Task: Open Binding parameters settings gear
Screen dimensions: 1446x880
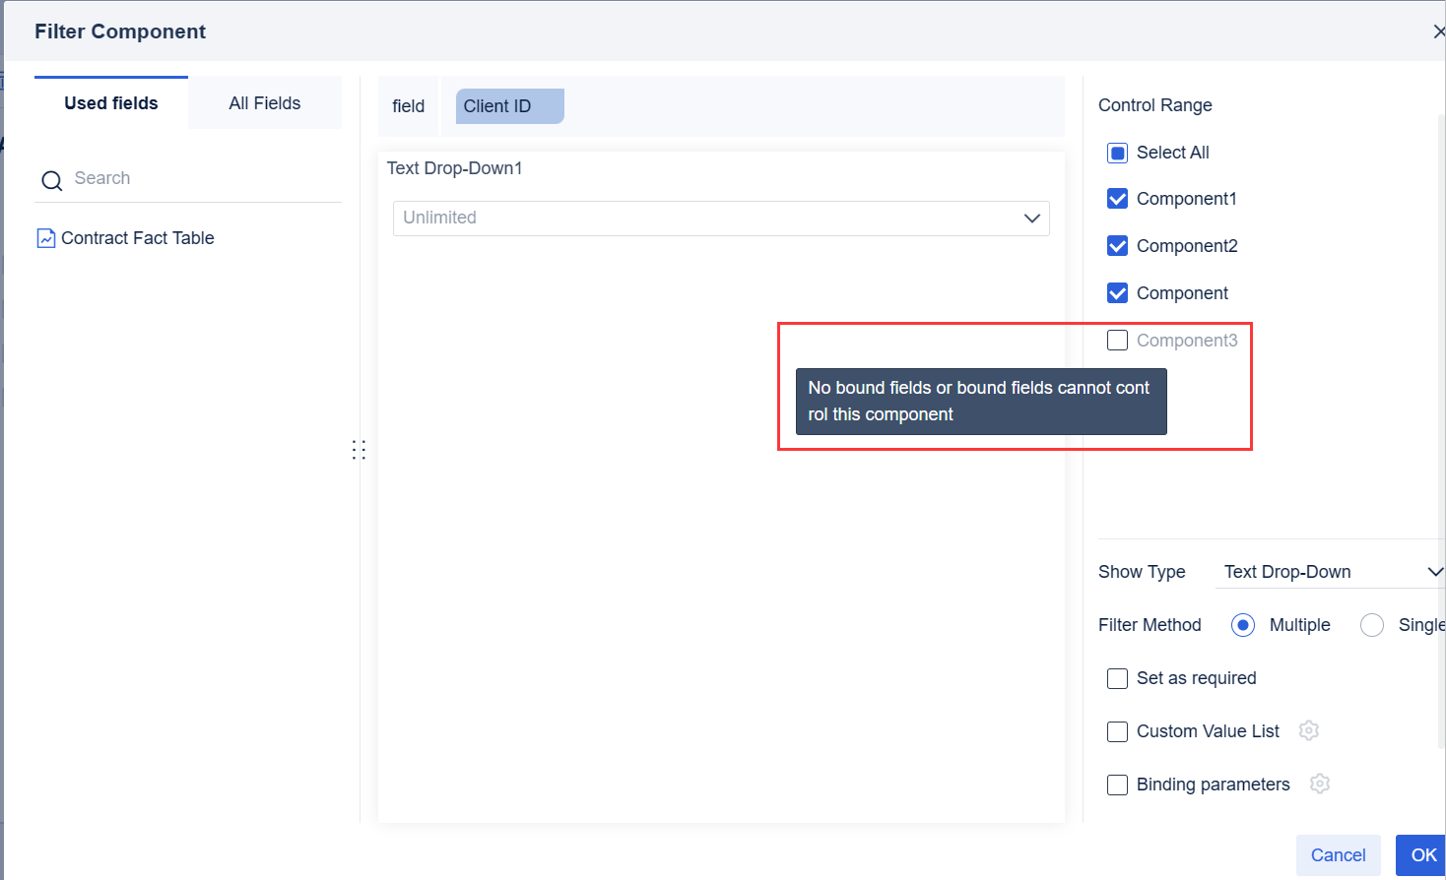Action: (1320, 784)
